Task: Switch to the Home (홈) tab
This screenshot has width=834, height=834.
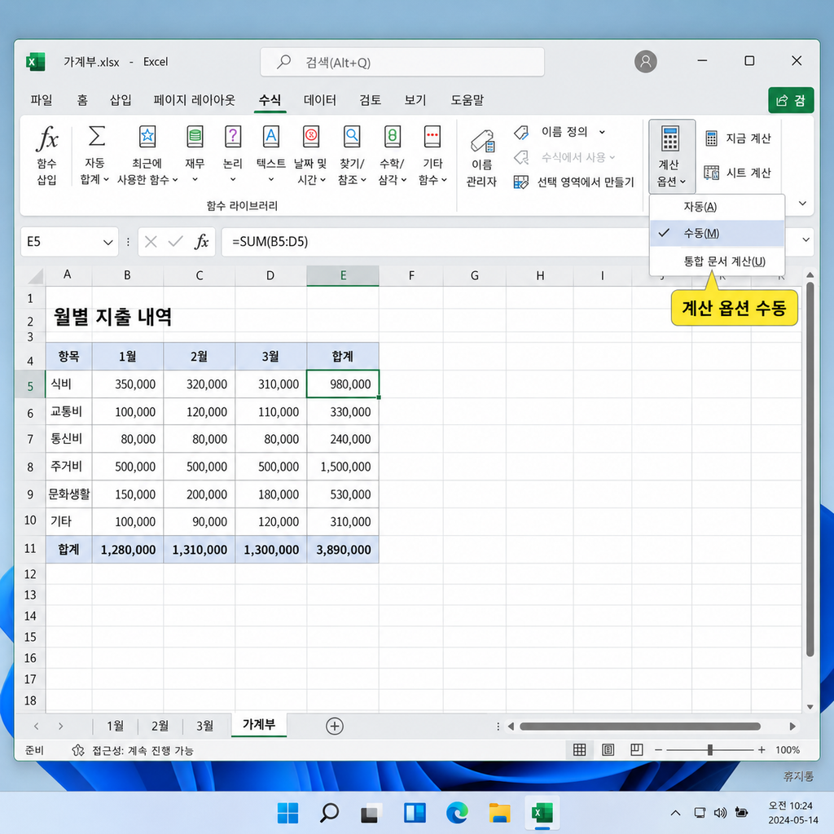Action: 82,100
